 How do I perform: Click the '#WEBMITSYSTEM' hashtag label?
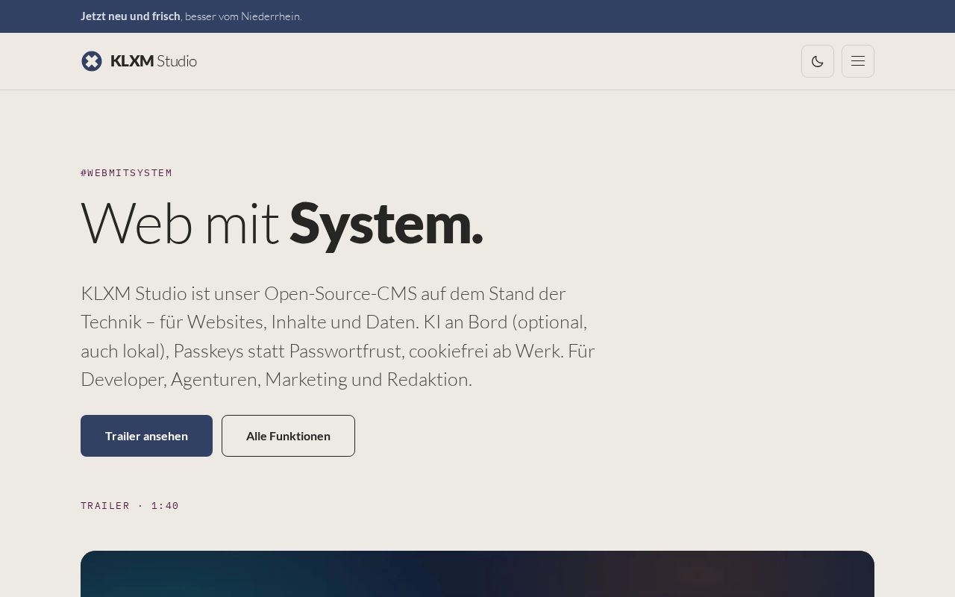(x=127, y=173)
